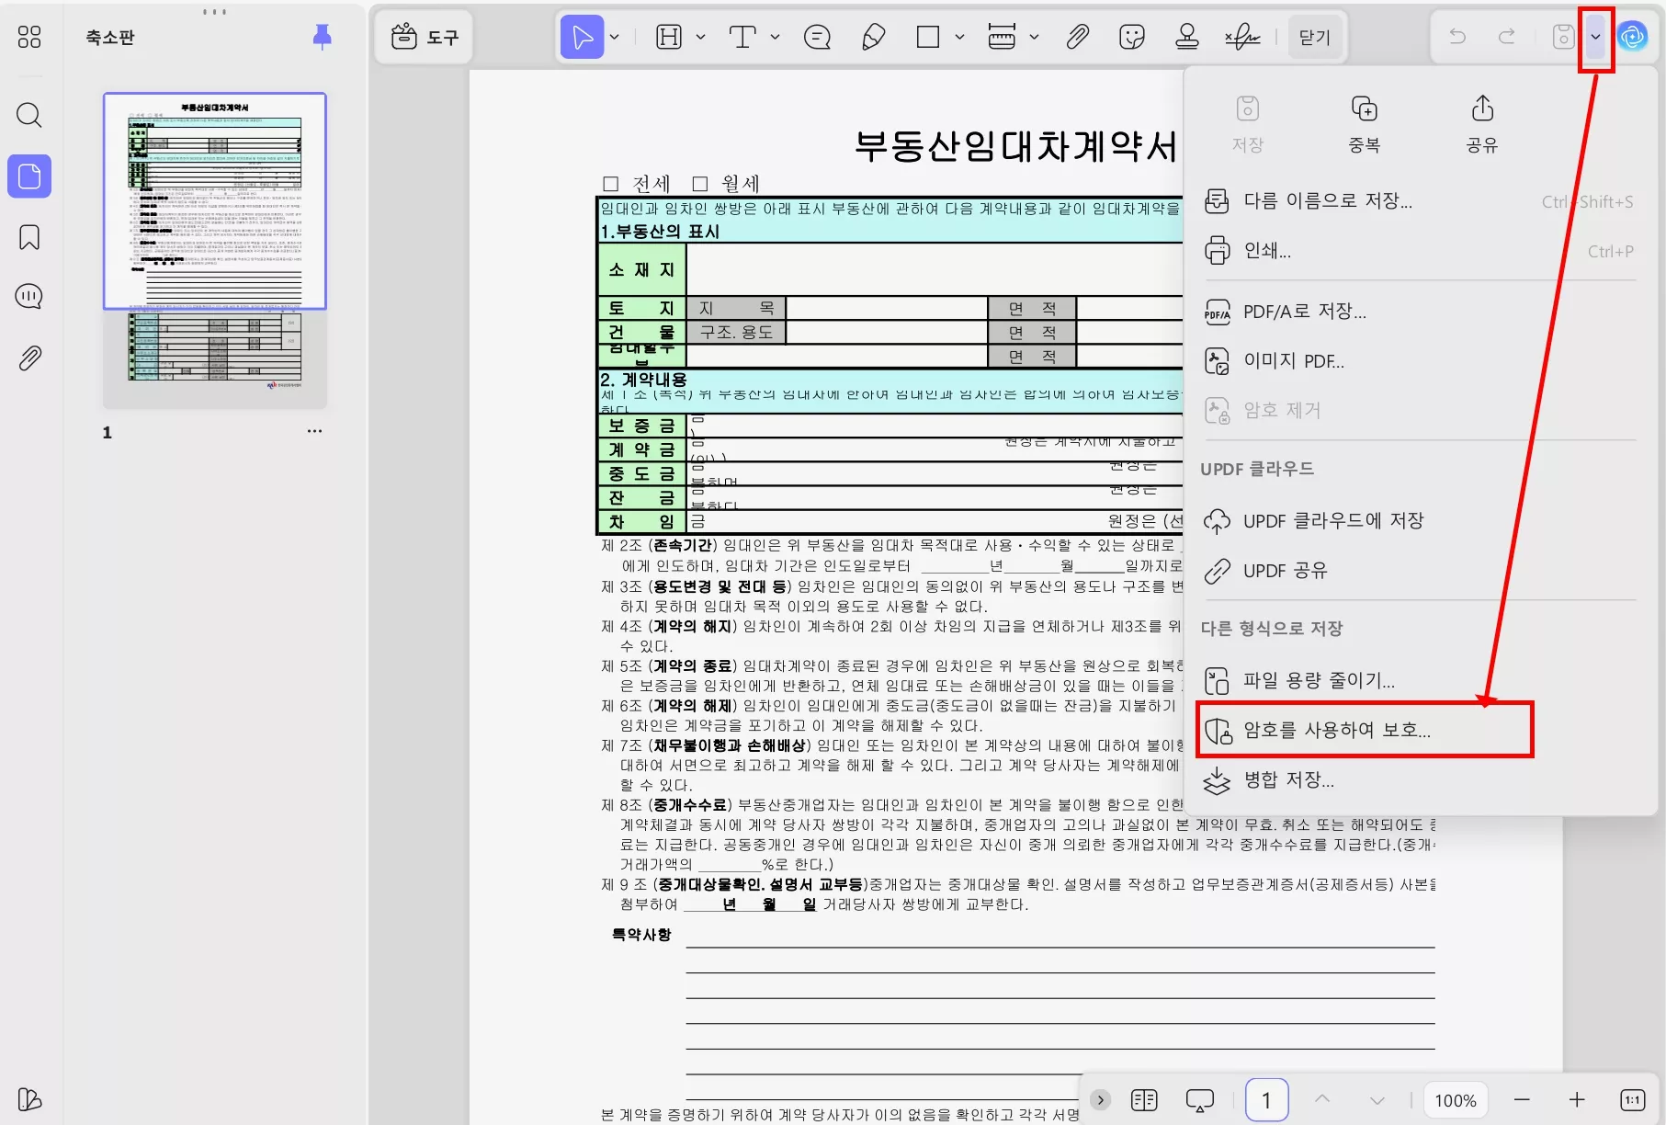Open the Signature tool
1666x1125 pixels.
click(x=1241, y=37)
